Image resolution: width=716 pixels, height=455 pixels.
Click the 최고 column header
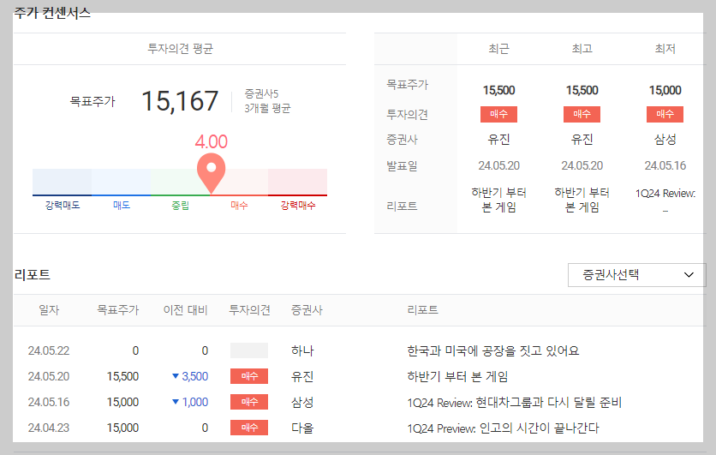coord(582,49)
